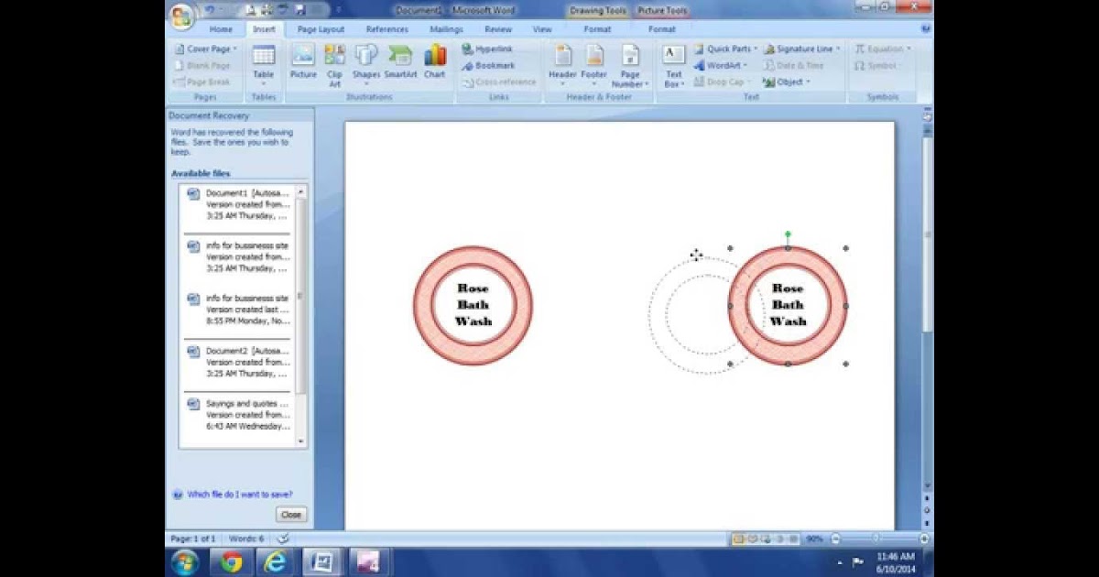Open the Clip Art pane
1099x577 pixels.
click(x=334, y=64)
